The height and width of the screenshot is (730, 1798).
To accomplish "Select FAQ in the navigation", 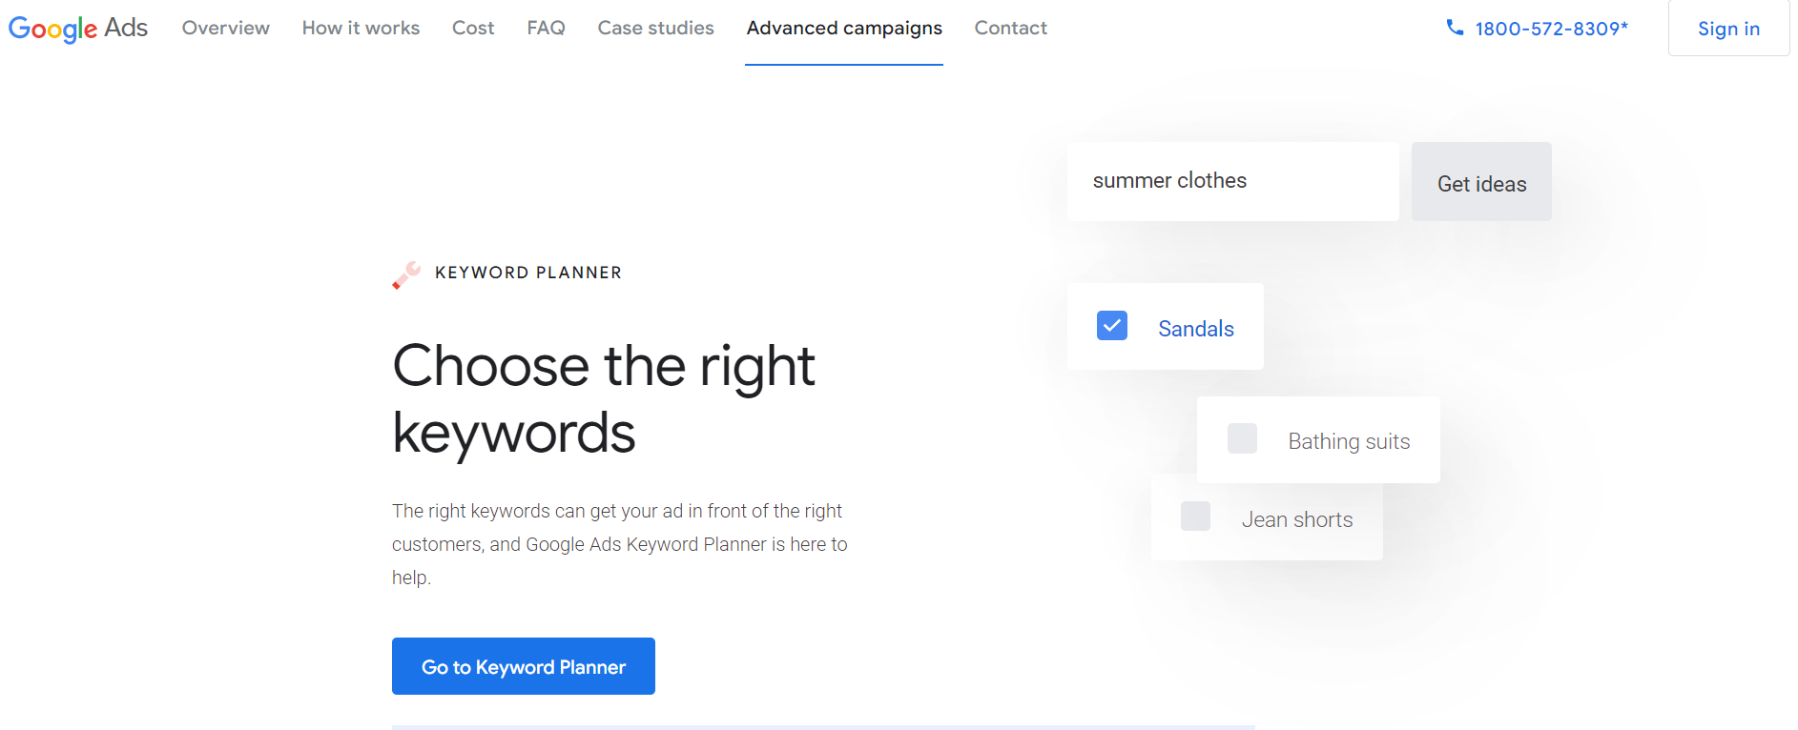I will [x=547, y=29].
